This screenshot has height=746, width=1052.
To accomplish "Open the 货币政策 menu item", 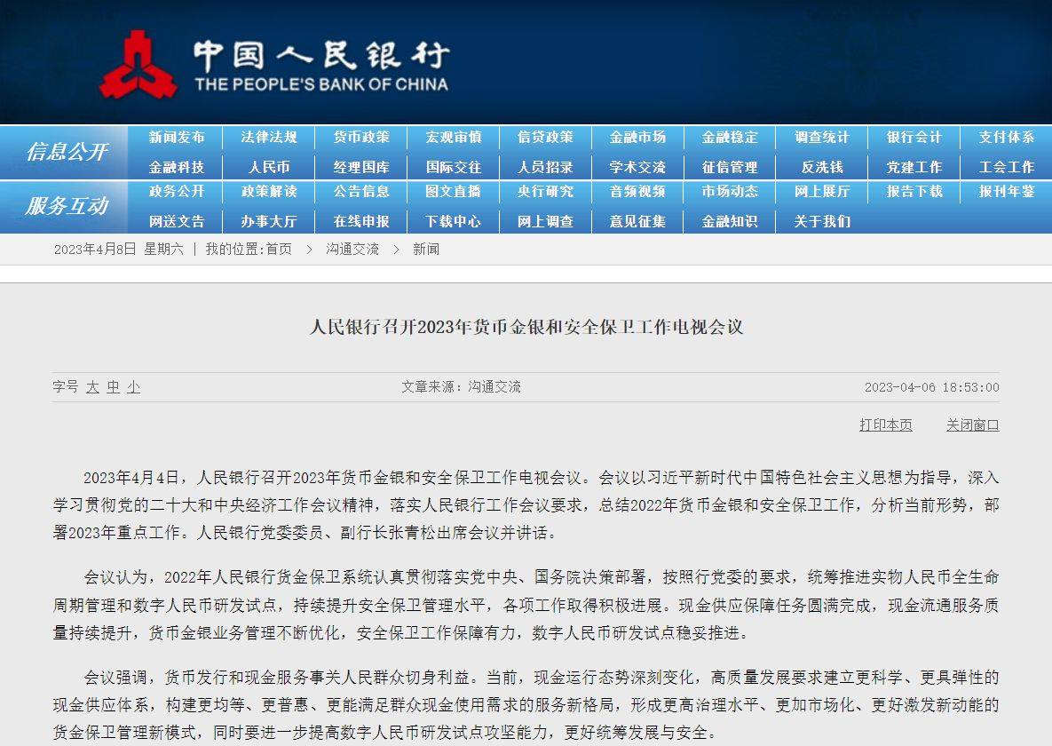I will point(362,138).
